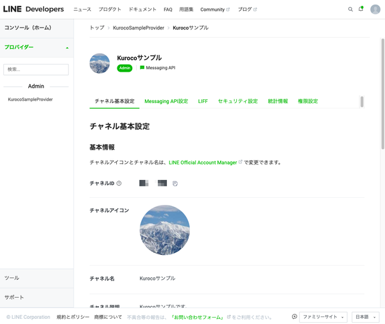Open the 日本語 language dropdown
Screen dimensions: 385x324
click(365, 317)
